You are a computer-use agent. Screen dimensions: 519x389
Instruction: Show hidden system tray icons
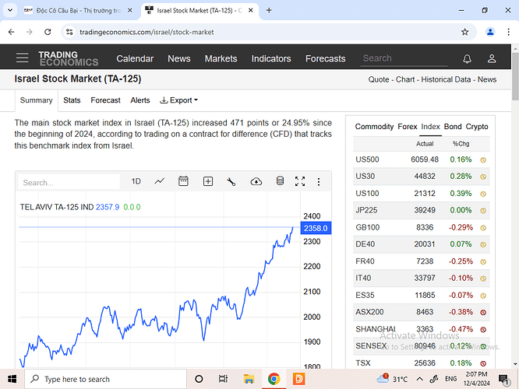pyautogui.click(x=419, y=379)
